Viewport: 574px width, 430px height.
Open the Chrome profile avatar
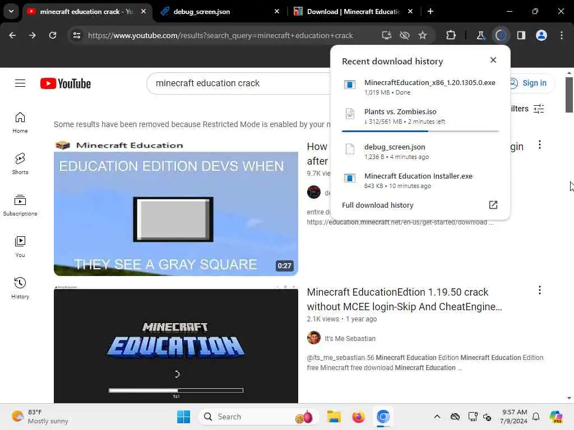[541, 35]
